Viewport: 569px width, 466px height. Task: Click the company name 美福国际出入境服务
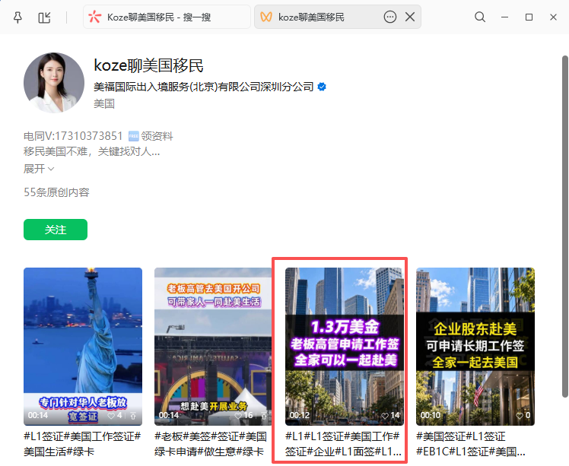pos(204,87)
